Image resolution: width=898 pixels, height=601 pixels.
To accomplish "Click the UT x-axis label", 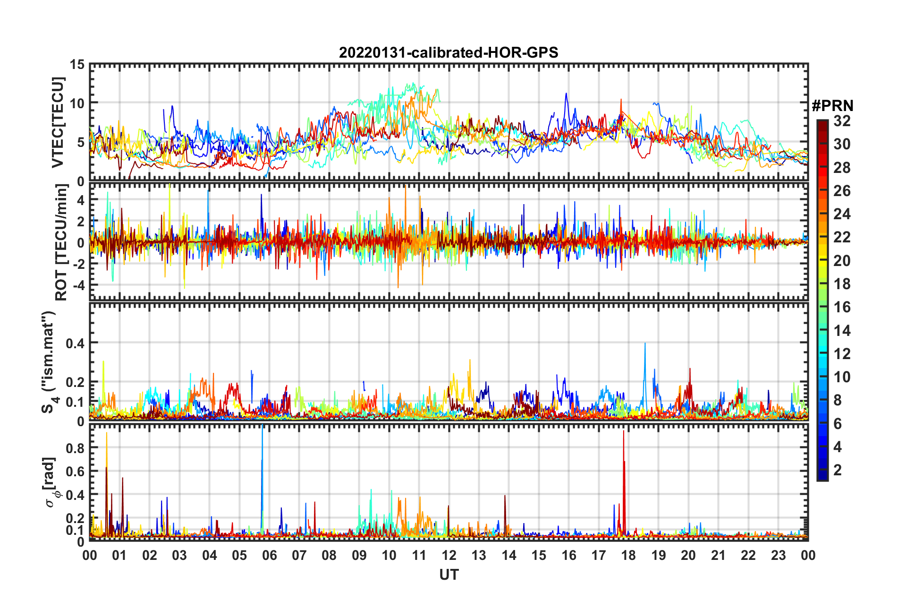I will coord(449,574).
